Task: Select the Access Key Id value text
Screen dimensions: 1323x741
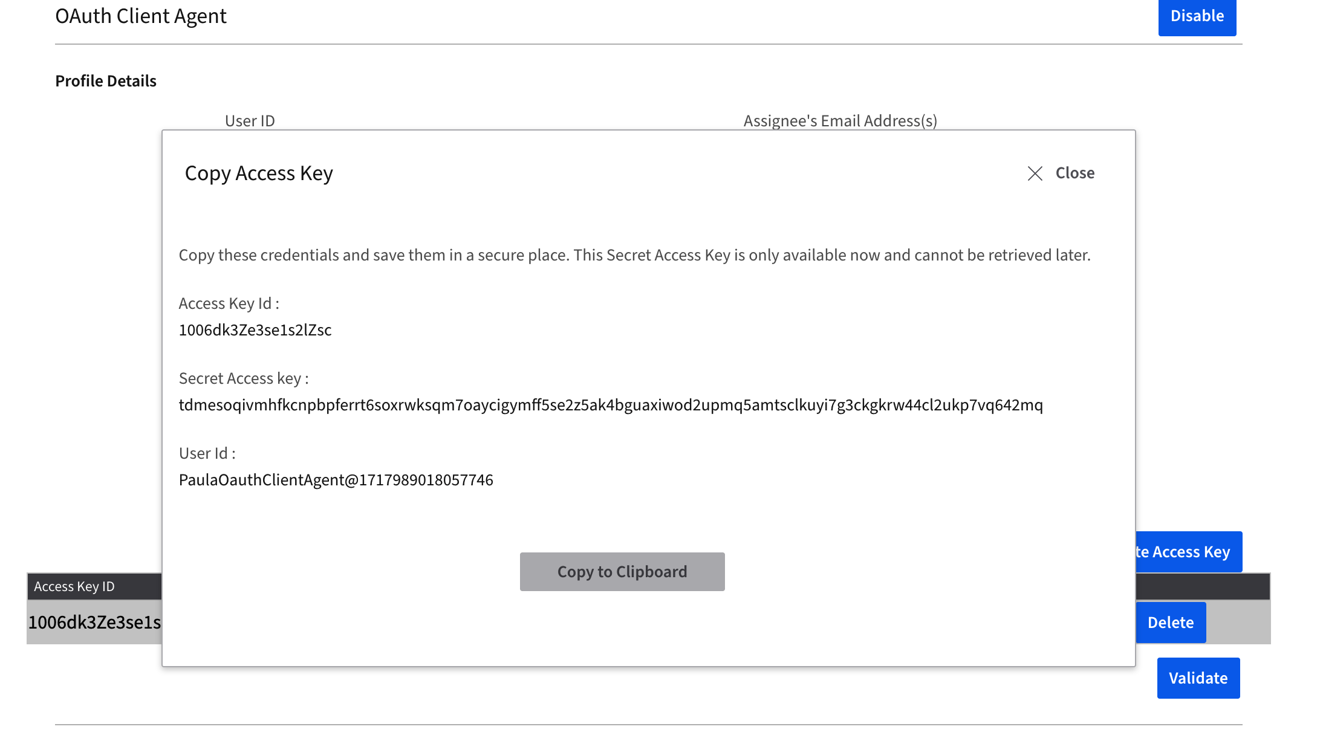Action: pyautogui.click(x=255, y=330)
